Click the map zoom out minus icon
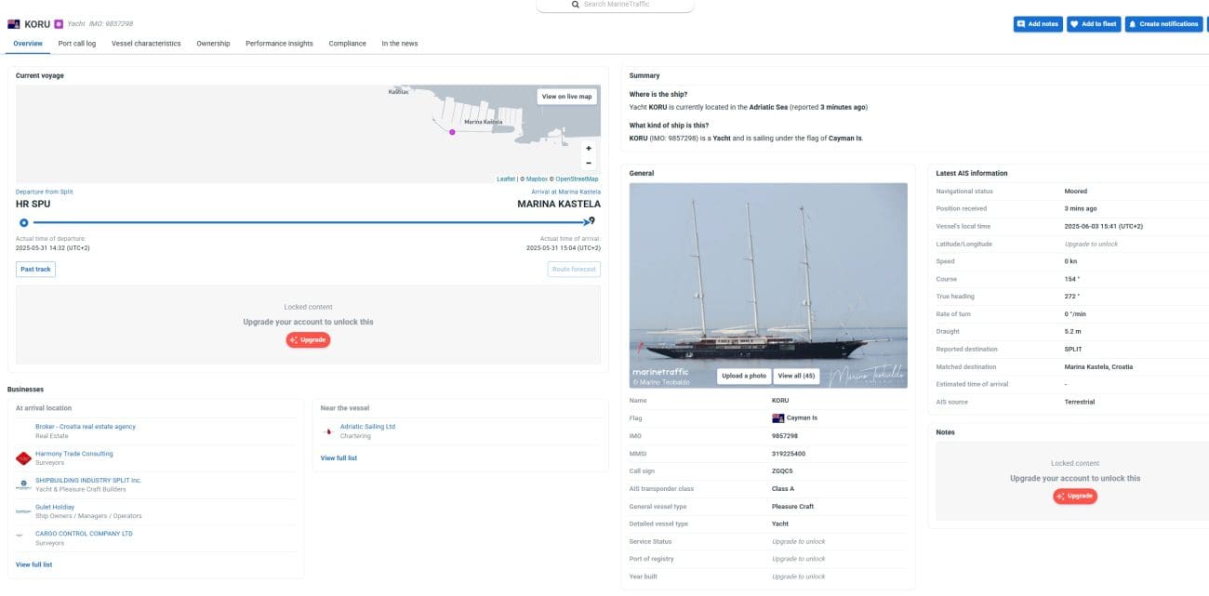Viewport: 1209px width, 596px height. 589,163
